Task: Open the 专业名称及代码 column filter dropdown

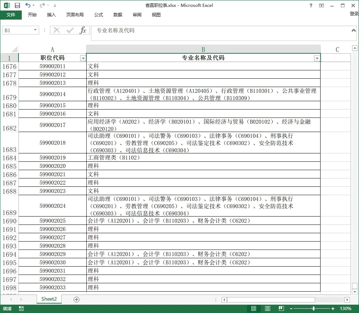Action: point(317,58)
